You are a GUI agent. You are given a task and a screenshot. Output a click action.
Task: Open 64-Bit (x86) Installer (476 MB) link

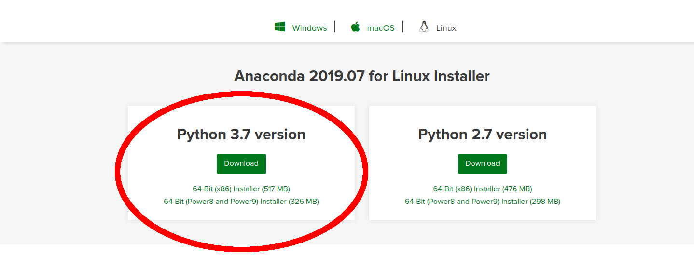(483, 189)
